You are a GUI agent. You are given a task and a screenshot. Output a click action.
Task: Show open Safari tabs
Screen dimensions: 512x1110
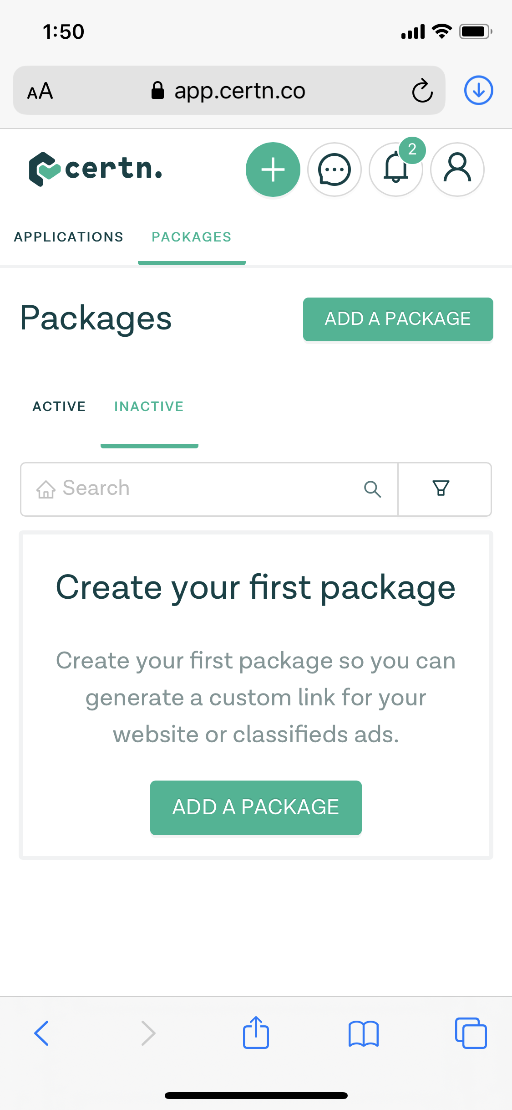[471, 1033]
